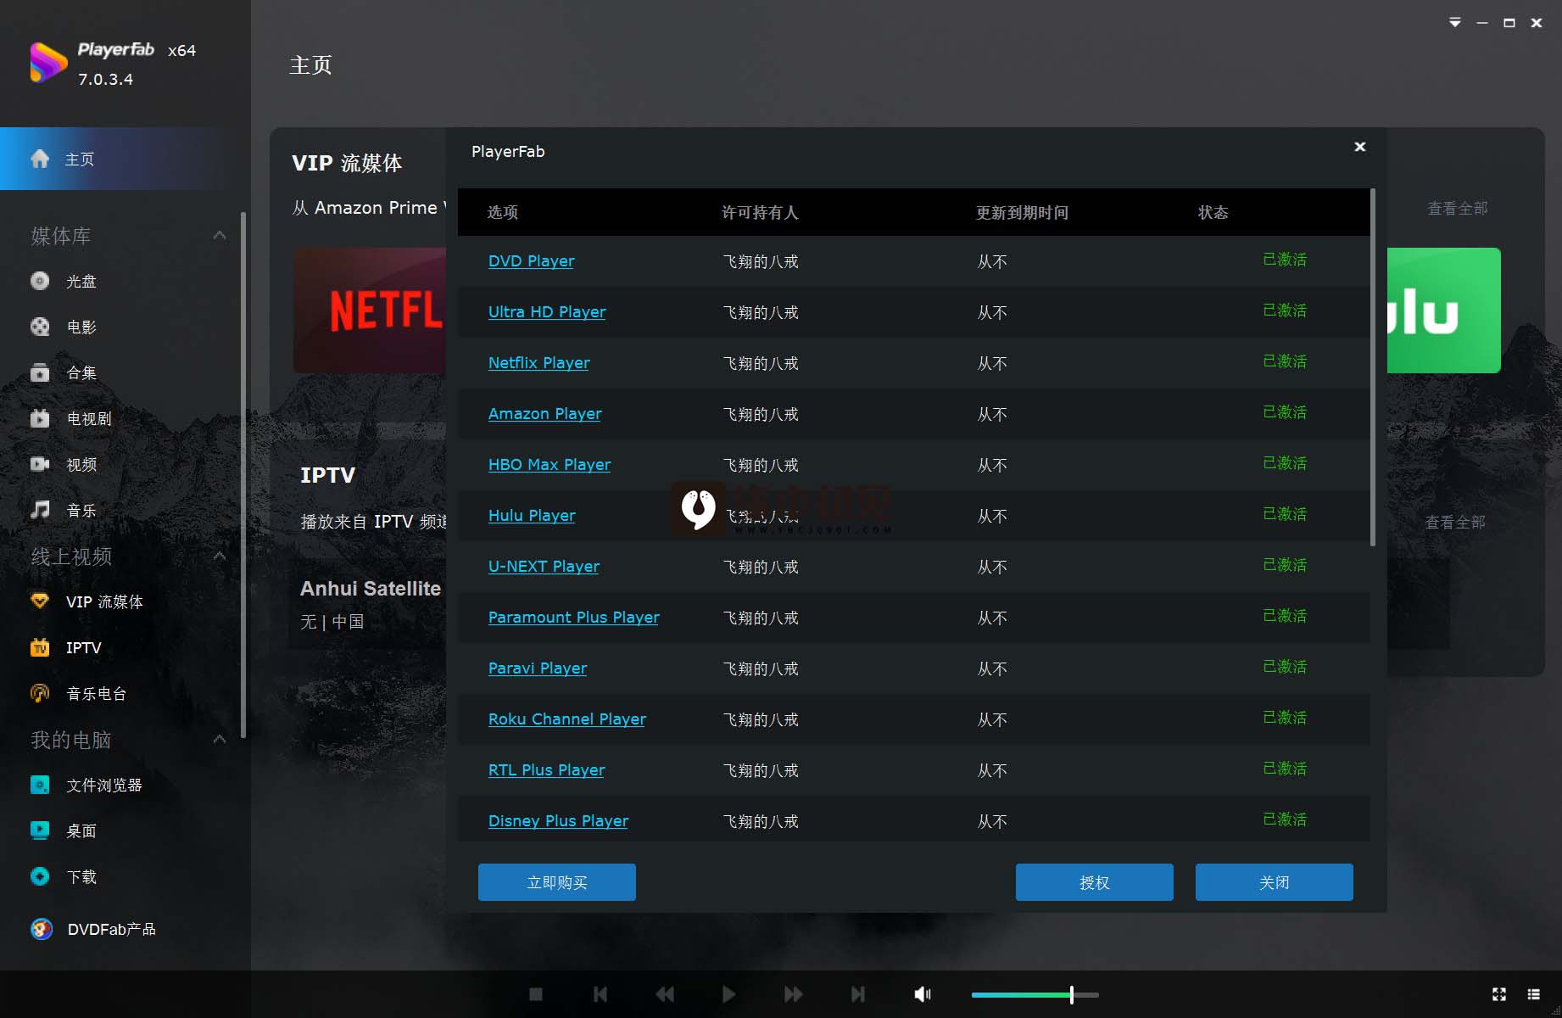
Task: Open the 桌面 desktop icon
Action: click(40, 831)
